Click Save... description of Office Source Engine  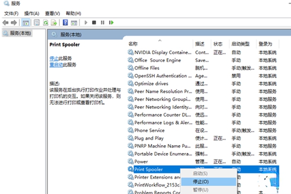click(202, 60)
